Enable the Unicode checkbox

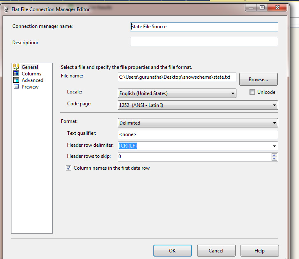[x=252, y=92]
